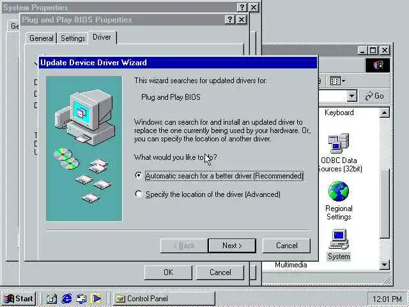409x307 pixels.
Task: Open the Start menu
Action: (19, 299)
